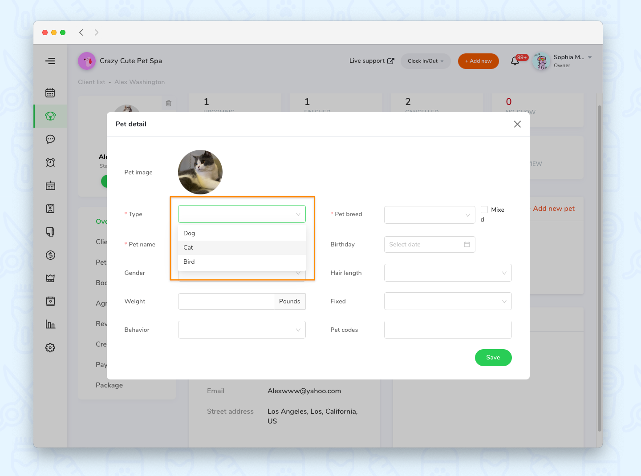Expand the Fixed dropdown
The height and width of the screenshot is (476, 641).
click(x=448, y=301)
